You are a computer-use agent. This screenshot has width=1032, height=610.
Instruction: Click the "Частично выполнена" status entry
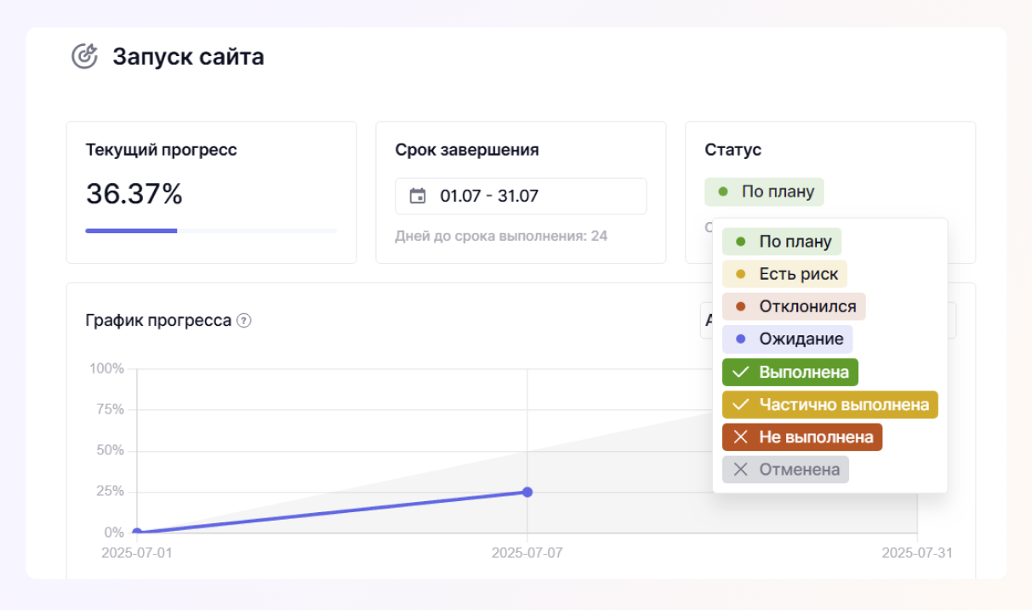[x=830, y=404]
